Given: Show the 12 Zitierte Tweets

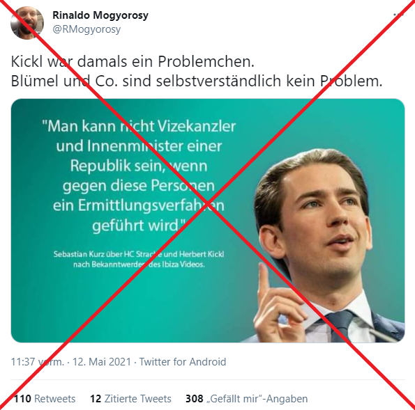Looking at the screenshot, I should coord(130,399).
